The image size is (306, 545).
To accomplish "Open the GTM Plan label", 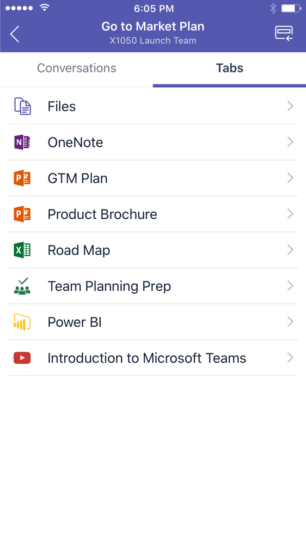I will pos(78,178).
